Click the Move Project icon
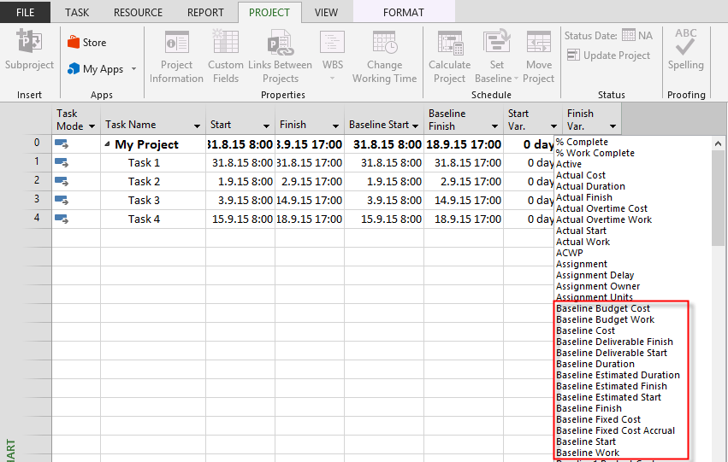The image size is (728, 462). (x=538, y=43)
